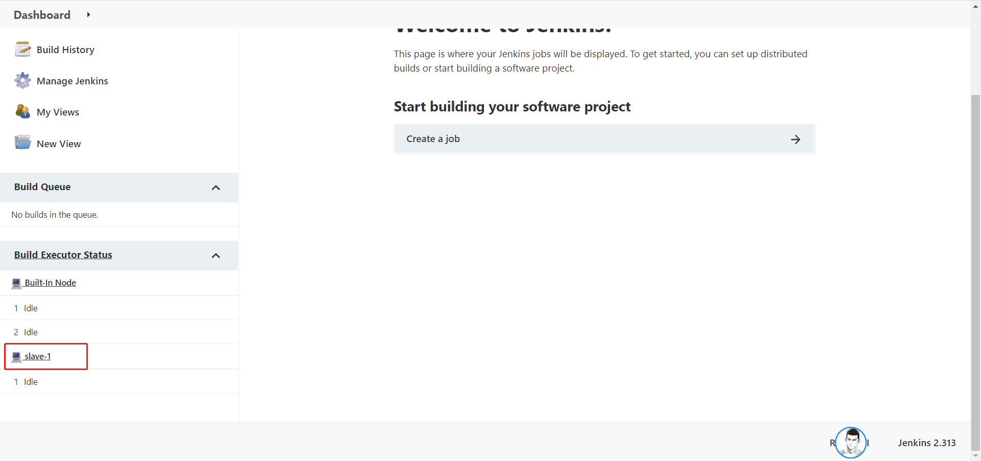Screen dimensions: 981x461
Task: Open the slave-1 node link
Action: tap(38, 356)
